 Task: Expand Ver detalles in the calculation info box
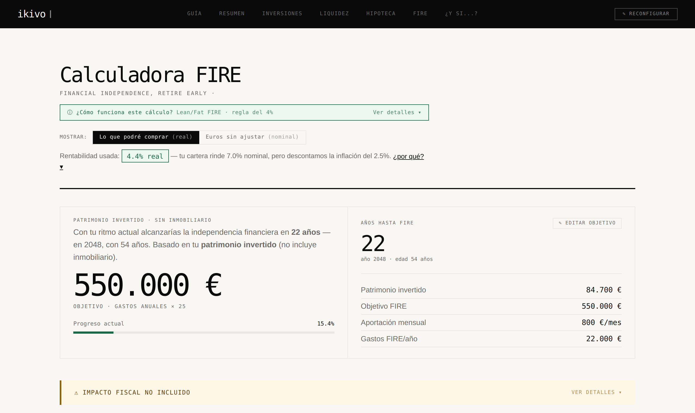click(397, 112)
